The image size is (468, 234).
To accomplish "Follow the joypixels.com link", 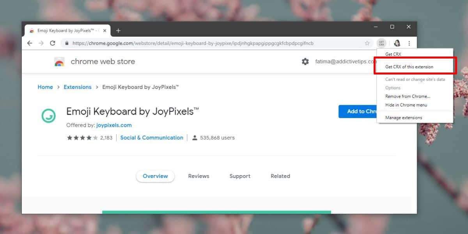I will click(x=114, y=125).
